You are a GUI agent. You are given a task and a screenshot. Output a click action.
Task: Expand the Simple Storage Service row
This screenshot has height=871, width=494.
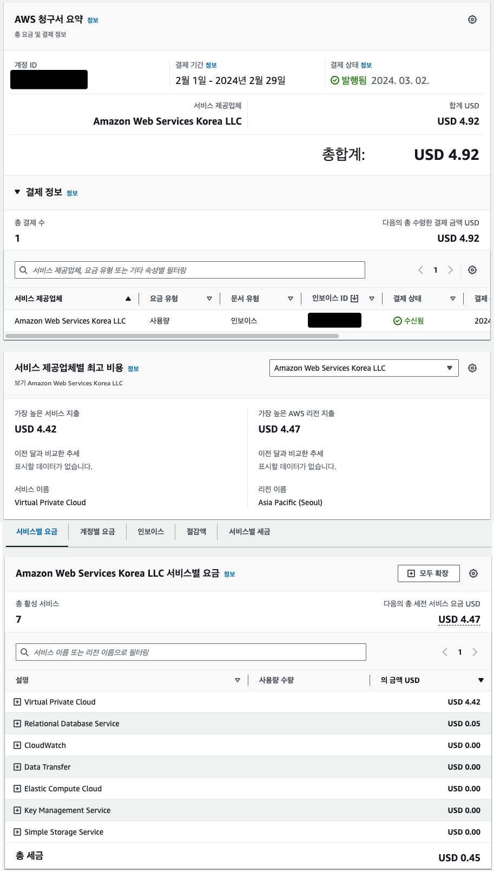[17, 832]
